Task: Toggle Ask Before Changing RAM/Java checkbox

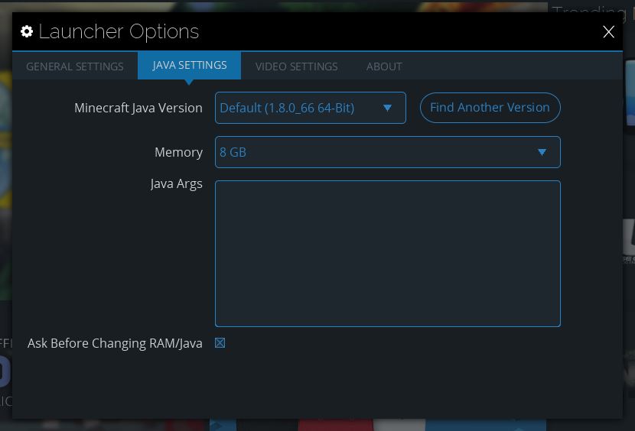Action: [220, 343]
